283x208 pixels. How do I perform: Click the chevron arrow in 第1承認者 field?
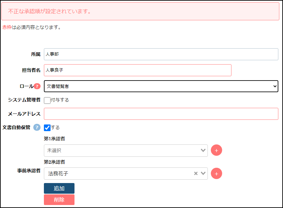click(203, 150)
